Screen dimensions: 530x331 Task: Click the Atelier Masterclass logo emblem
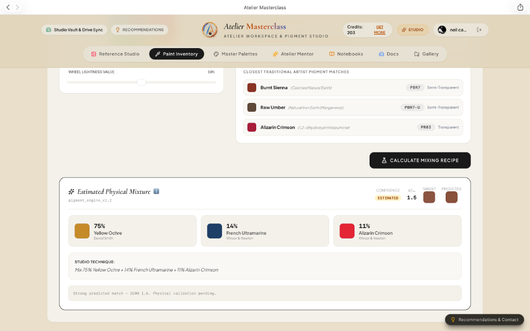pos(210,29)
